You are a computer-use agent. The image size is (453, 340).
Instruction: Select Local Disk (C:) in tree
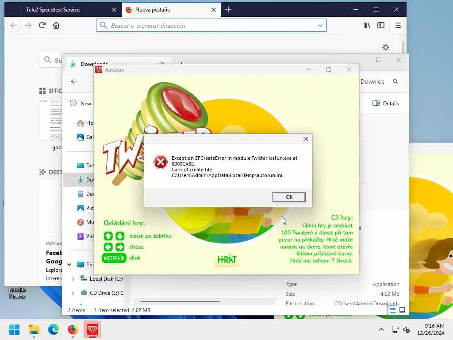tap(102, 279)
